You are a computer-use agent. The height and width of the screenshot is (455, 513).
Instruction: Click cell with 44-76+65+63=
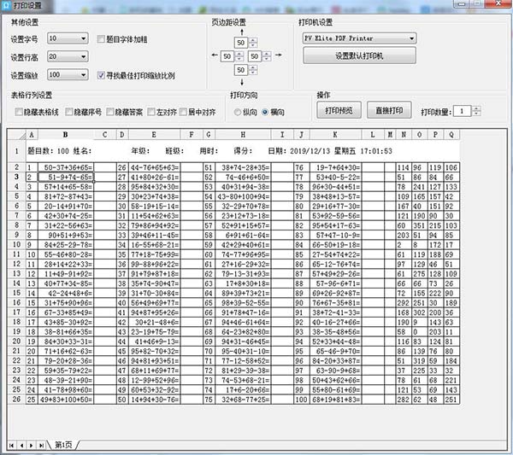[154, 167]
